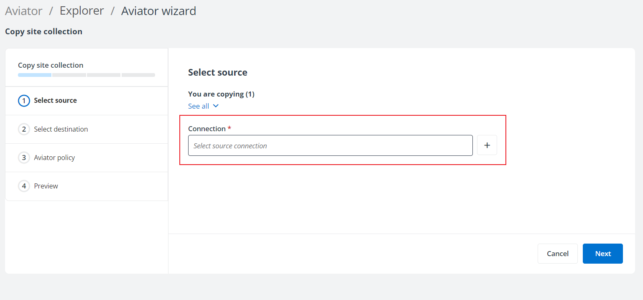The width and height of the screenshot is (643, 300).
Task: Click the step 3 number circle
Action: 24,158
